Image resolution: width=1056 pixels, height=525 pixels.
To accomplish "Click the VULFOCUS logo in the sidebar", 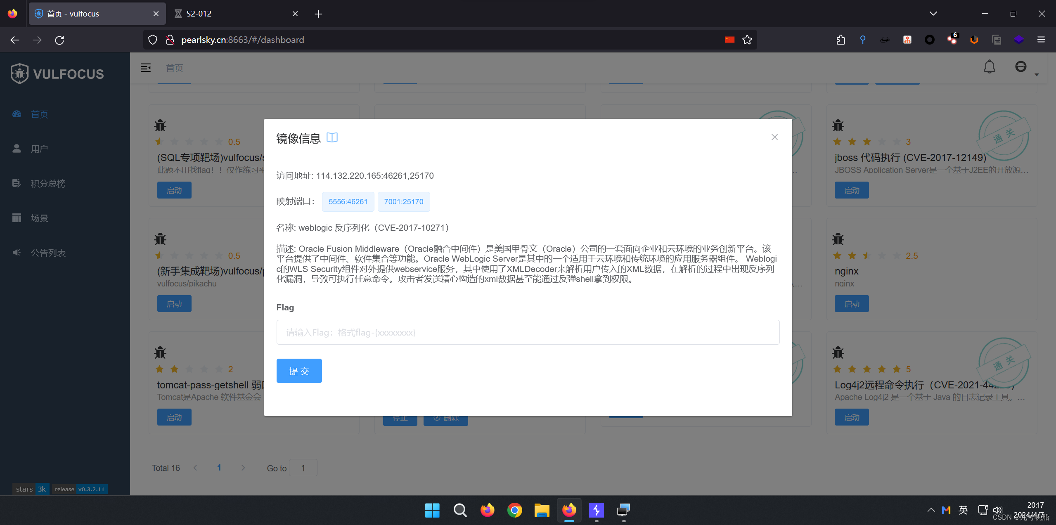I will pyautogui.click(x=57, y=74).
